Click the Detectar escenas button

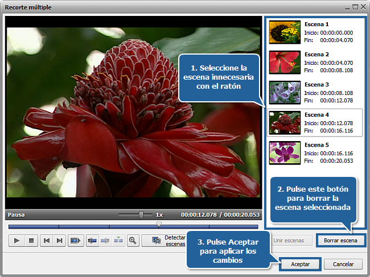click(x=164, y=241)
